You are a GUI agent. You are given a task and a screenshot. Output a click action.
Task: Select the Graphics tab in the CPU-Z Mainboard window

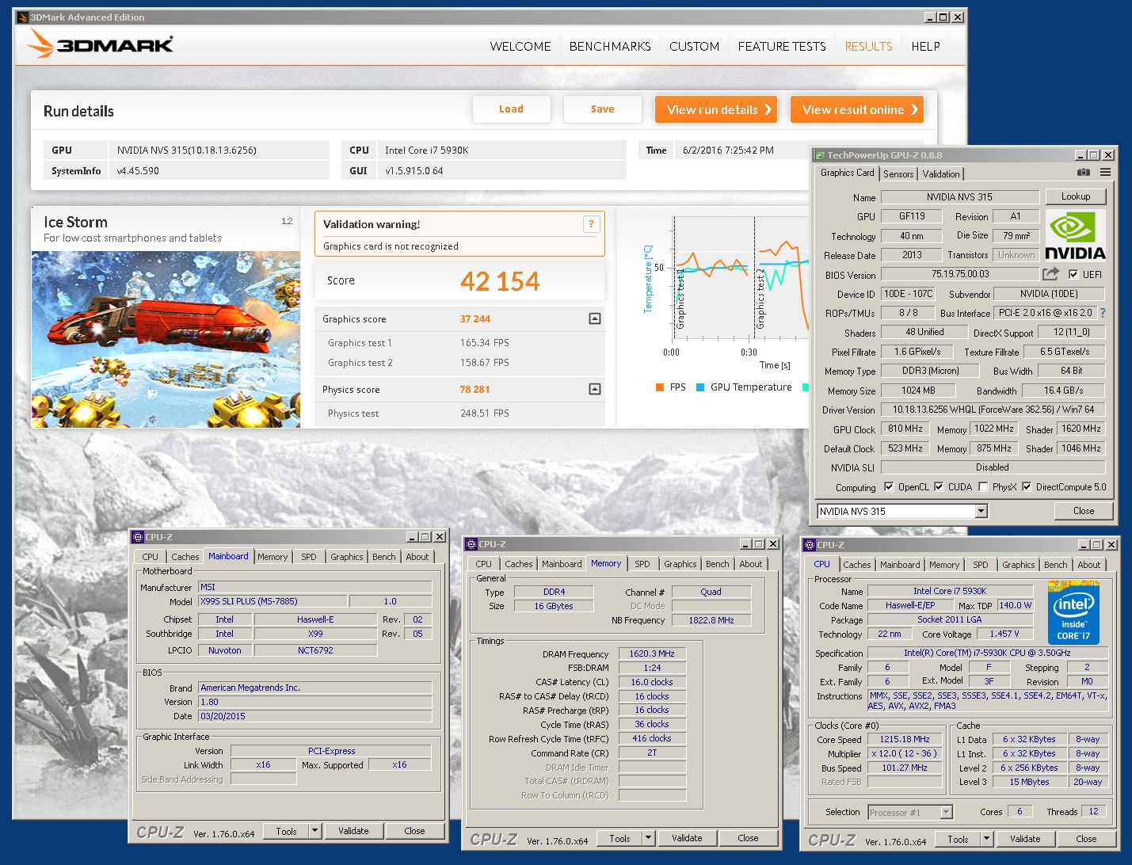(347, 557)
